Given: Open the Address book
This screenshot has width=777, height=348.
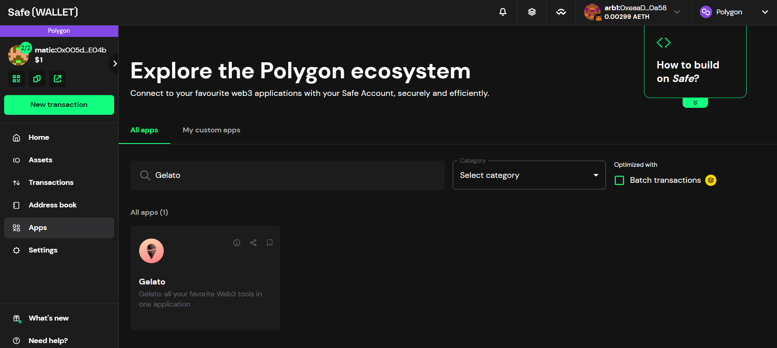Looking at the screenshot, I should (59, 205).
